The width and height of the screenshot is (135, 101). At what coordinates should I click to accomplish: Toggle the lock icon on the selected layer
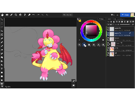point(108,35)
